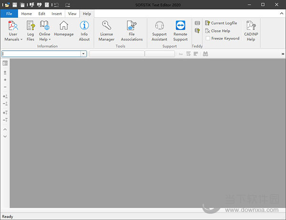Switch to the View ribbon tab
The height and width of the screenshot is (220, 286).
point(72,14)
